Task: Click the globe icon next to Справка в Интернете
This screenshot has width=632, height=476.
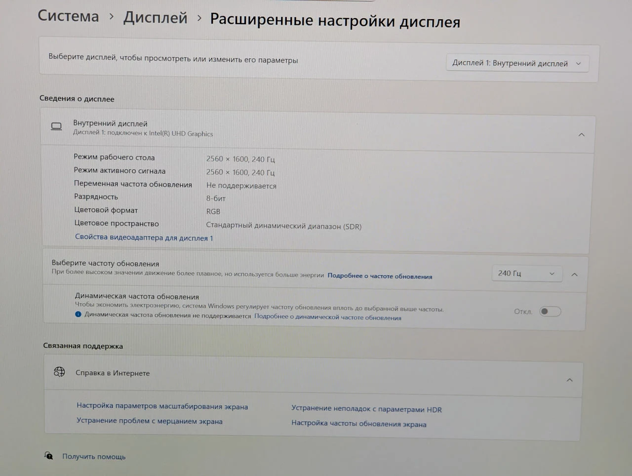Action: tap(59, 372)
